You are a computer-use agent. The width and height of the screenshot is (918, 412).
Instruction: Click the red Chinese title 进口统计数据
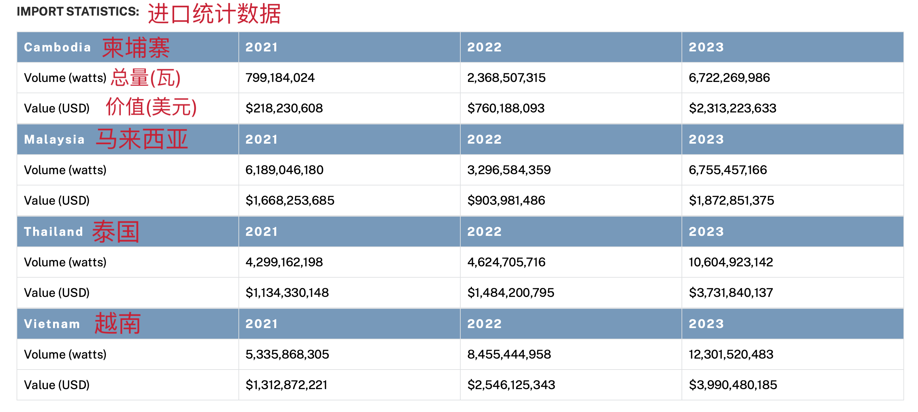[214, 14]
